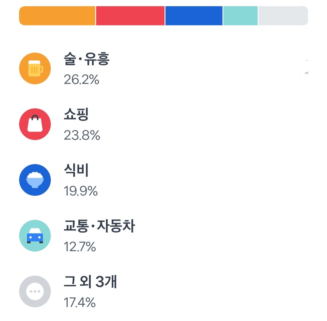Click the 26.2% percentage text

81,79
